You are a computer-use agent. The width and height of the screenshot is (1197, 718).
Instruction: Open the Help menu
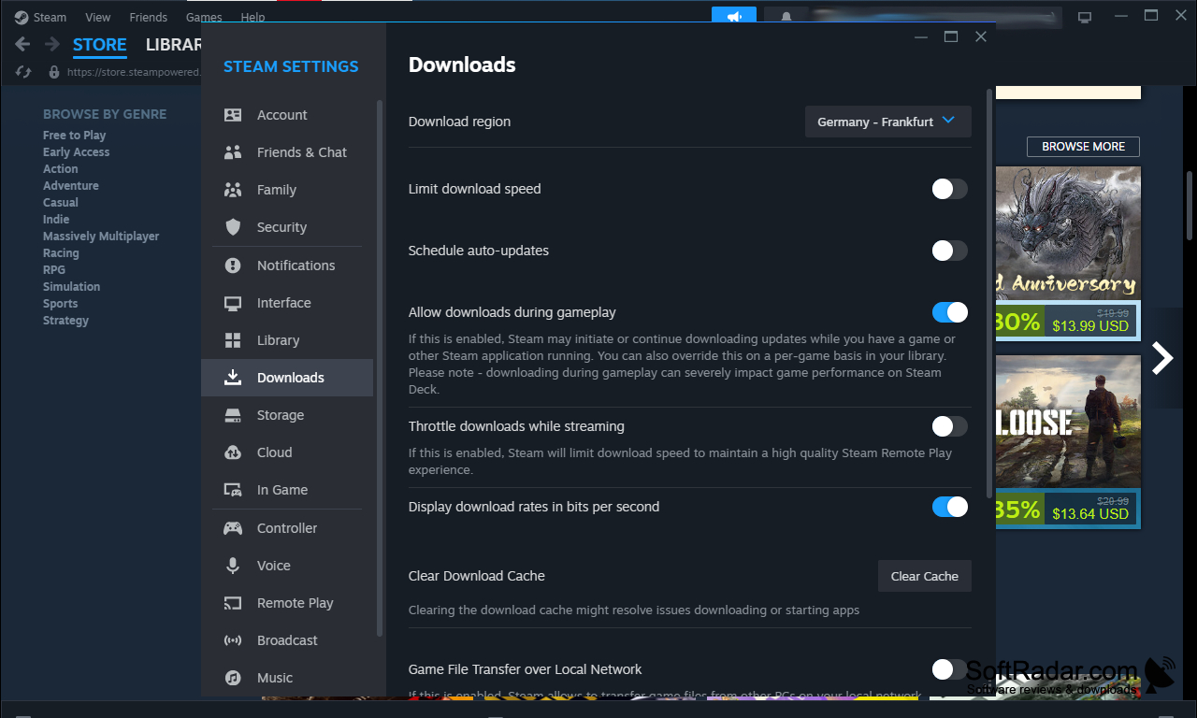252,17
